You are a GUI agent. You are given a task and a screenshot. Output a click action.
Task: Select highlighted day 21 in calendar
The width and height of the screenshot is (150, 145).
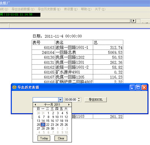tap(43, 124)
